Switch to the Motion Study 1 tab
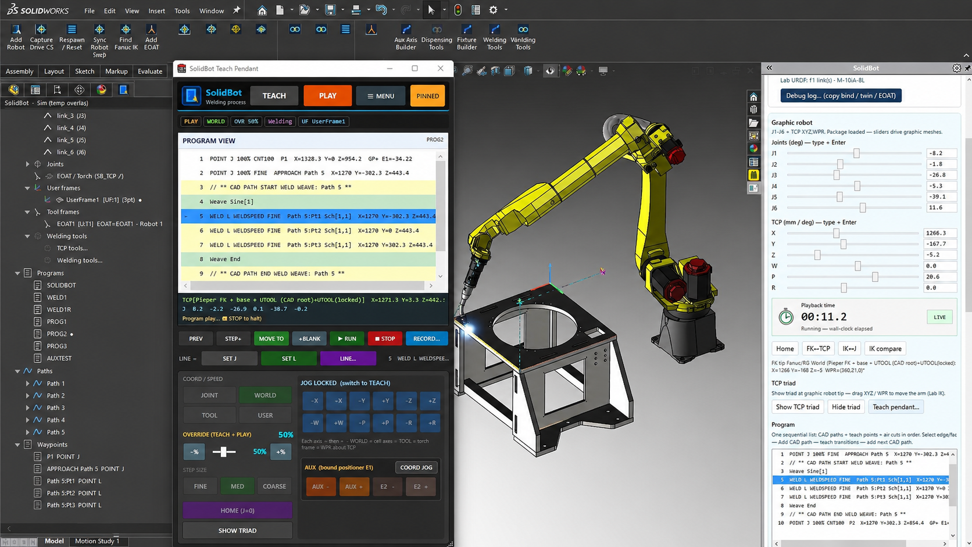The width and height of the screenshot is (972, 547). [97, 541]
